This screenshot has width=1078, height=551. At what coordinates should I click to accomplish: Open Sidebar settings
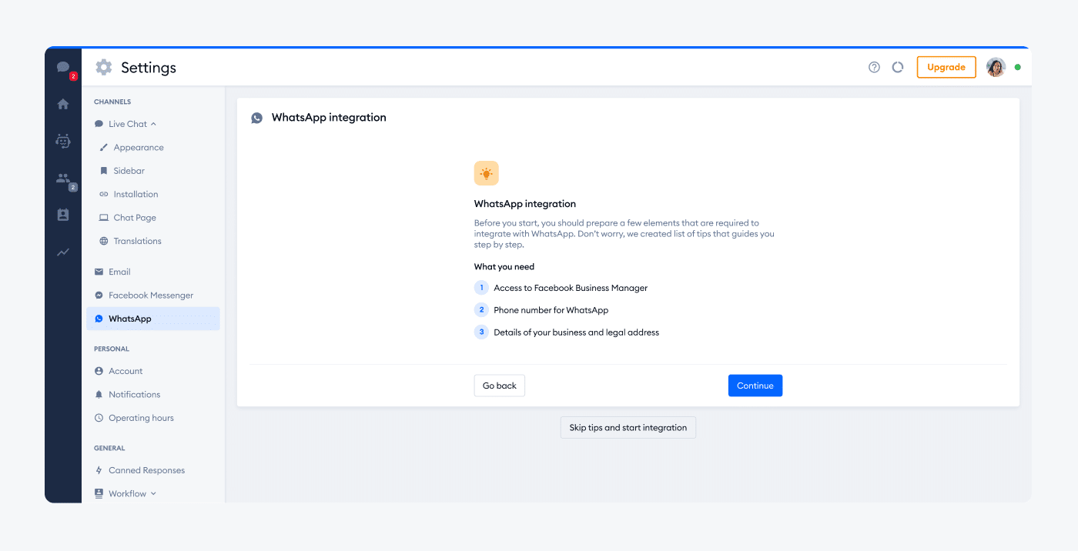coord(129,171)
